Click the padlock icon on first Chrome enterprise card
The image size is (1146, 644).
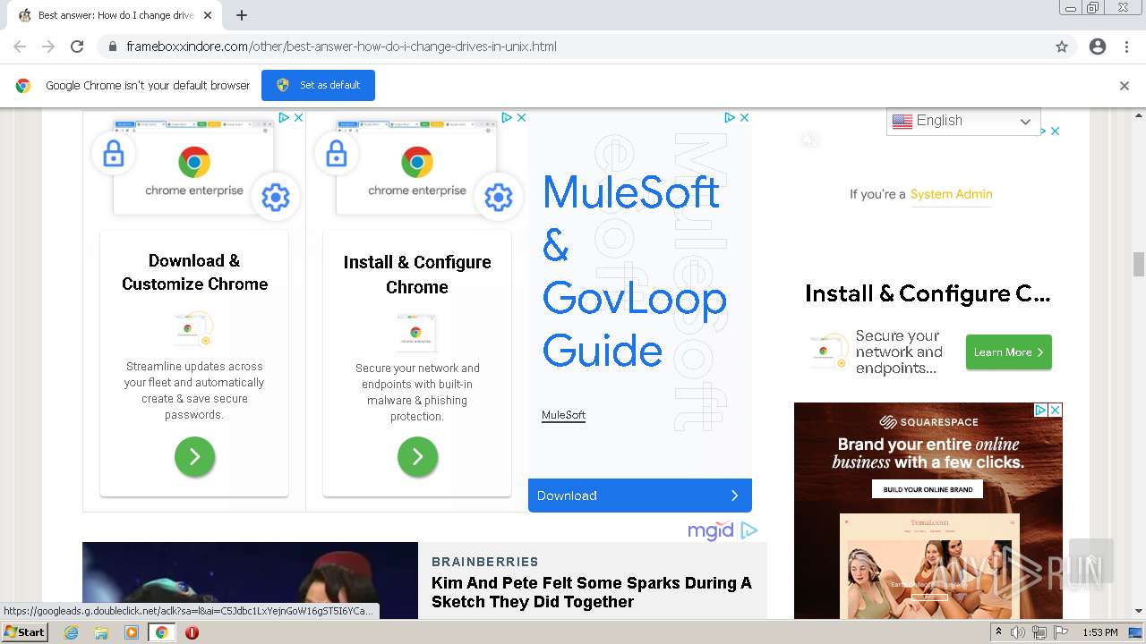tap(114, 155)
